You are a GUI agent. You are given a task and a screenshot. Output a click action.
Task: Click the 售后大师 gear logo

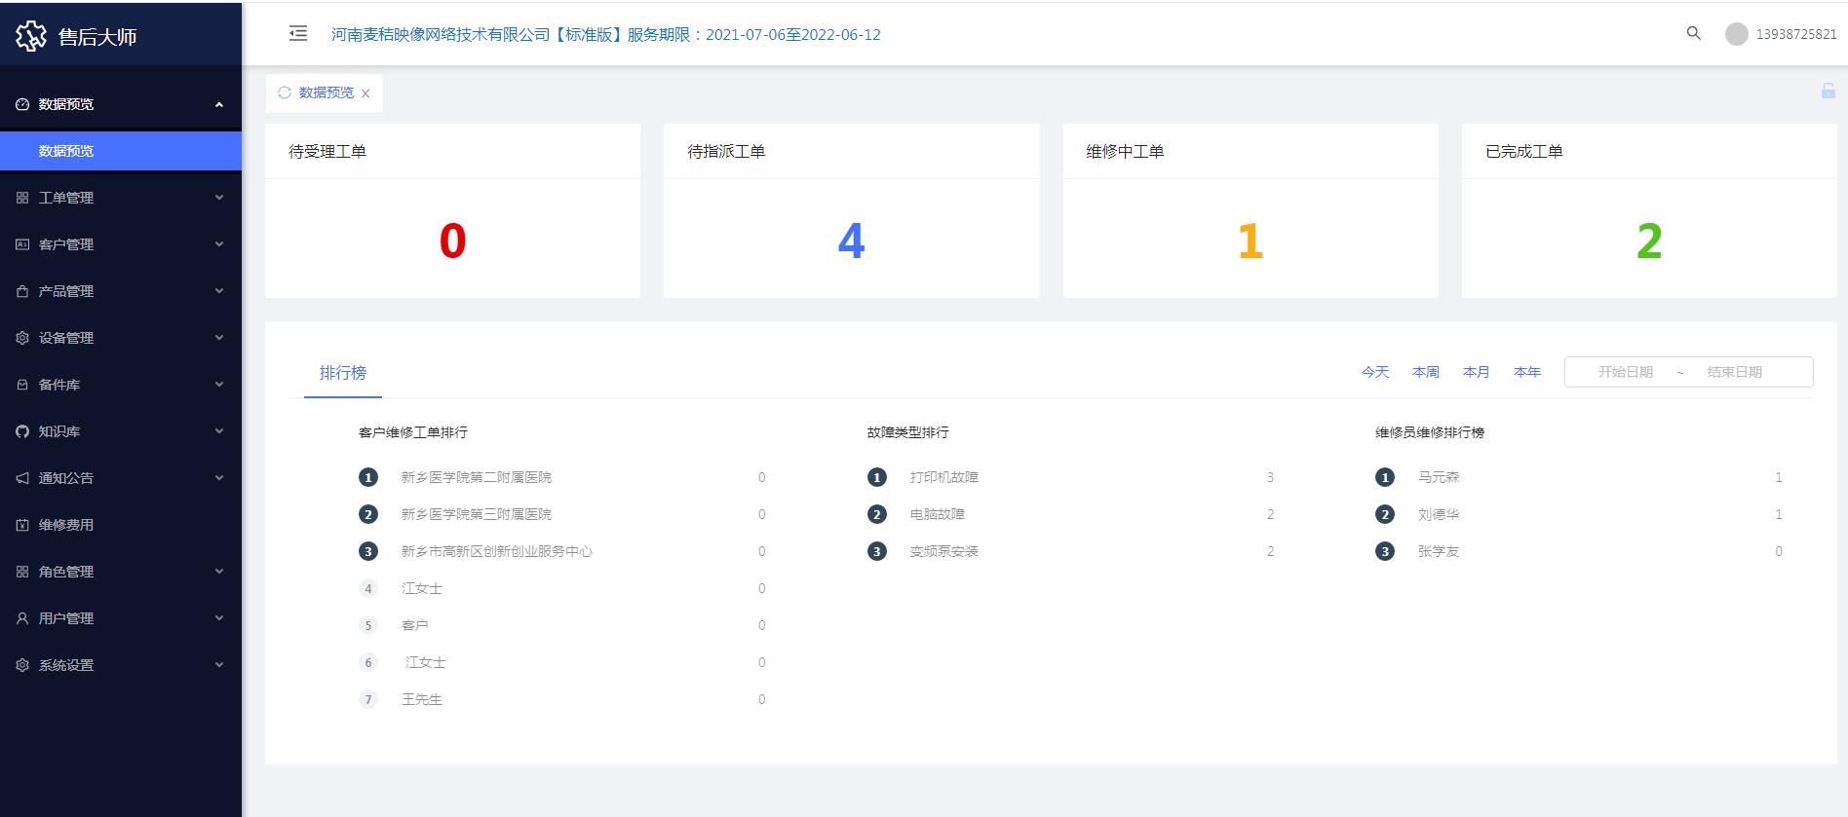(x=31, y=36)
